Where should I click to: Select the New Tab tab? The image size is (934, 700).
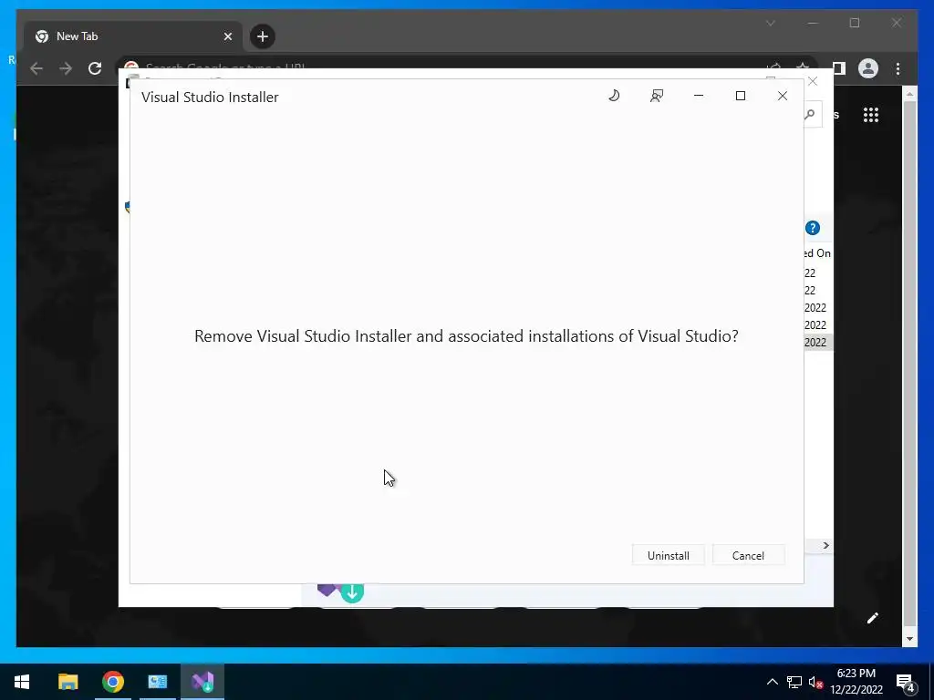[133, 36]
